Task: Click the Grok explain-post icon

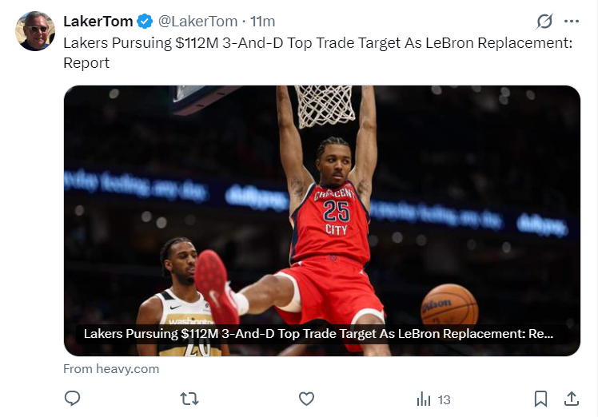Action: coord(544,22)
